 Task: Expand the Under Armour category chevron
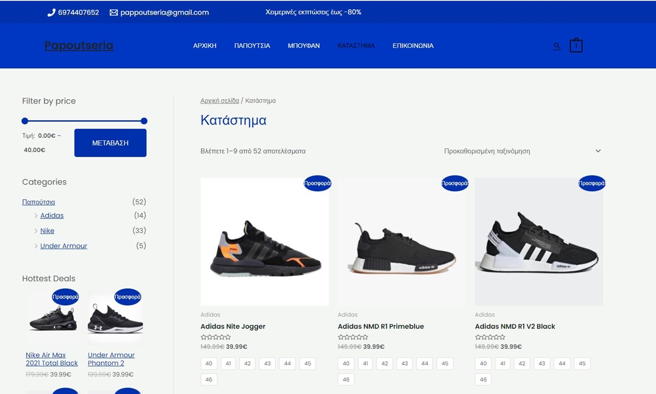click(x=36, y=246)
